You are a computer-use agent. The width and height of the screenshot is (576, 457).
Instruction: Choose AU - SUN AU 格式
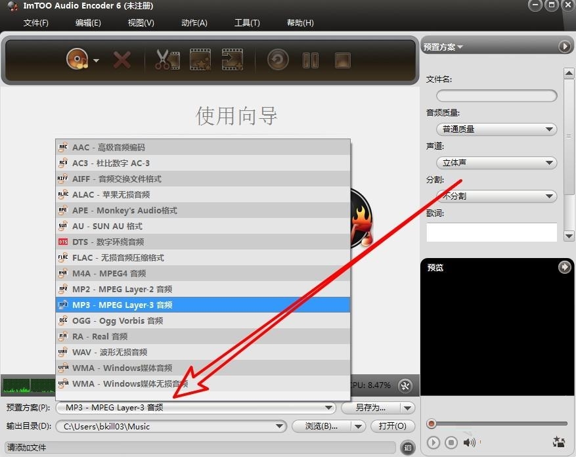pyautogui.click(x=203, y=227)
